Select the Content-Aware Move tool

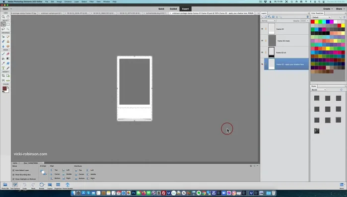point(3,80)
